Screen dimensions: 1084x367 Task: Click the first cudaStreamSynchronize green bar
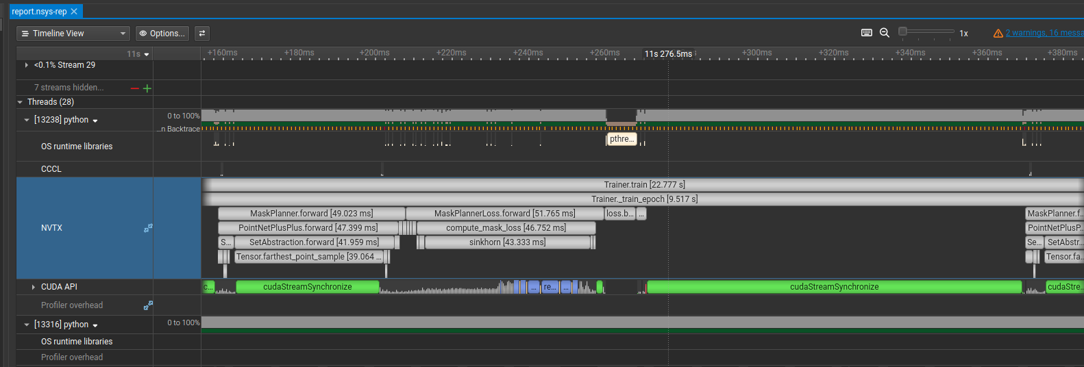[x=308, y=287]
